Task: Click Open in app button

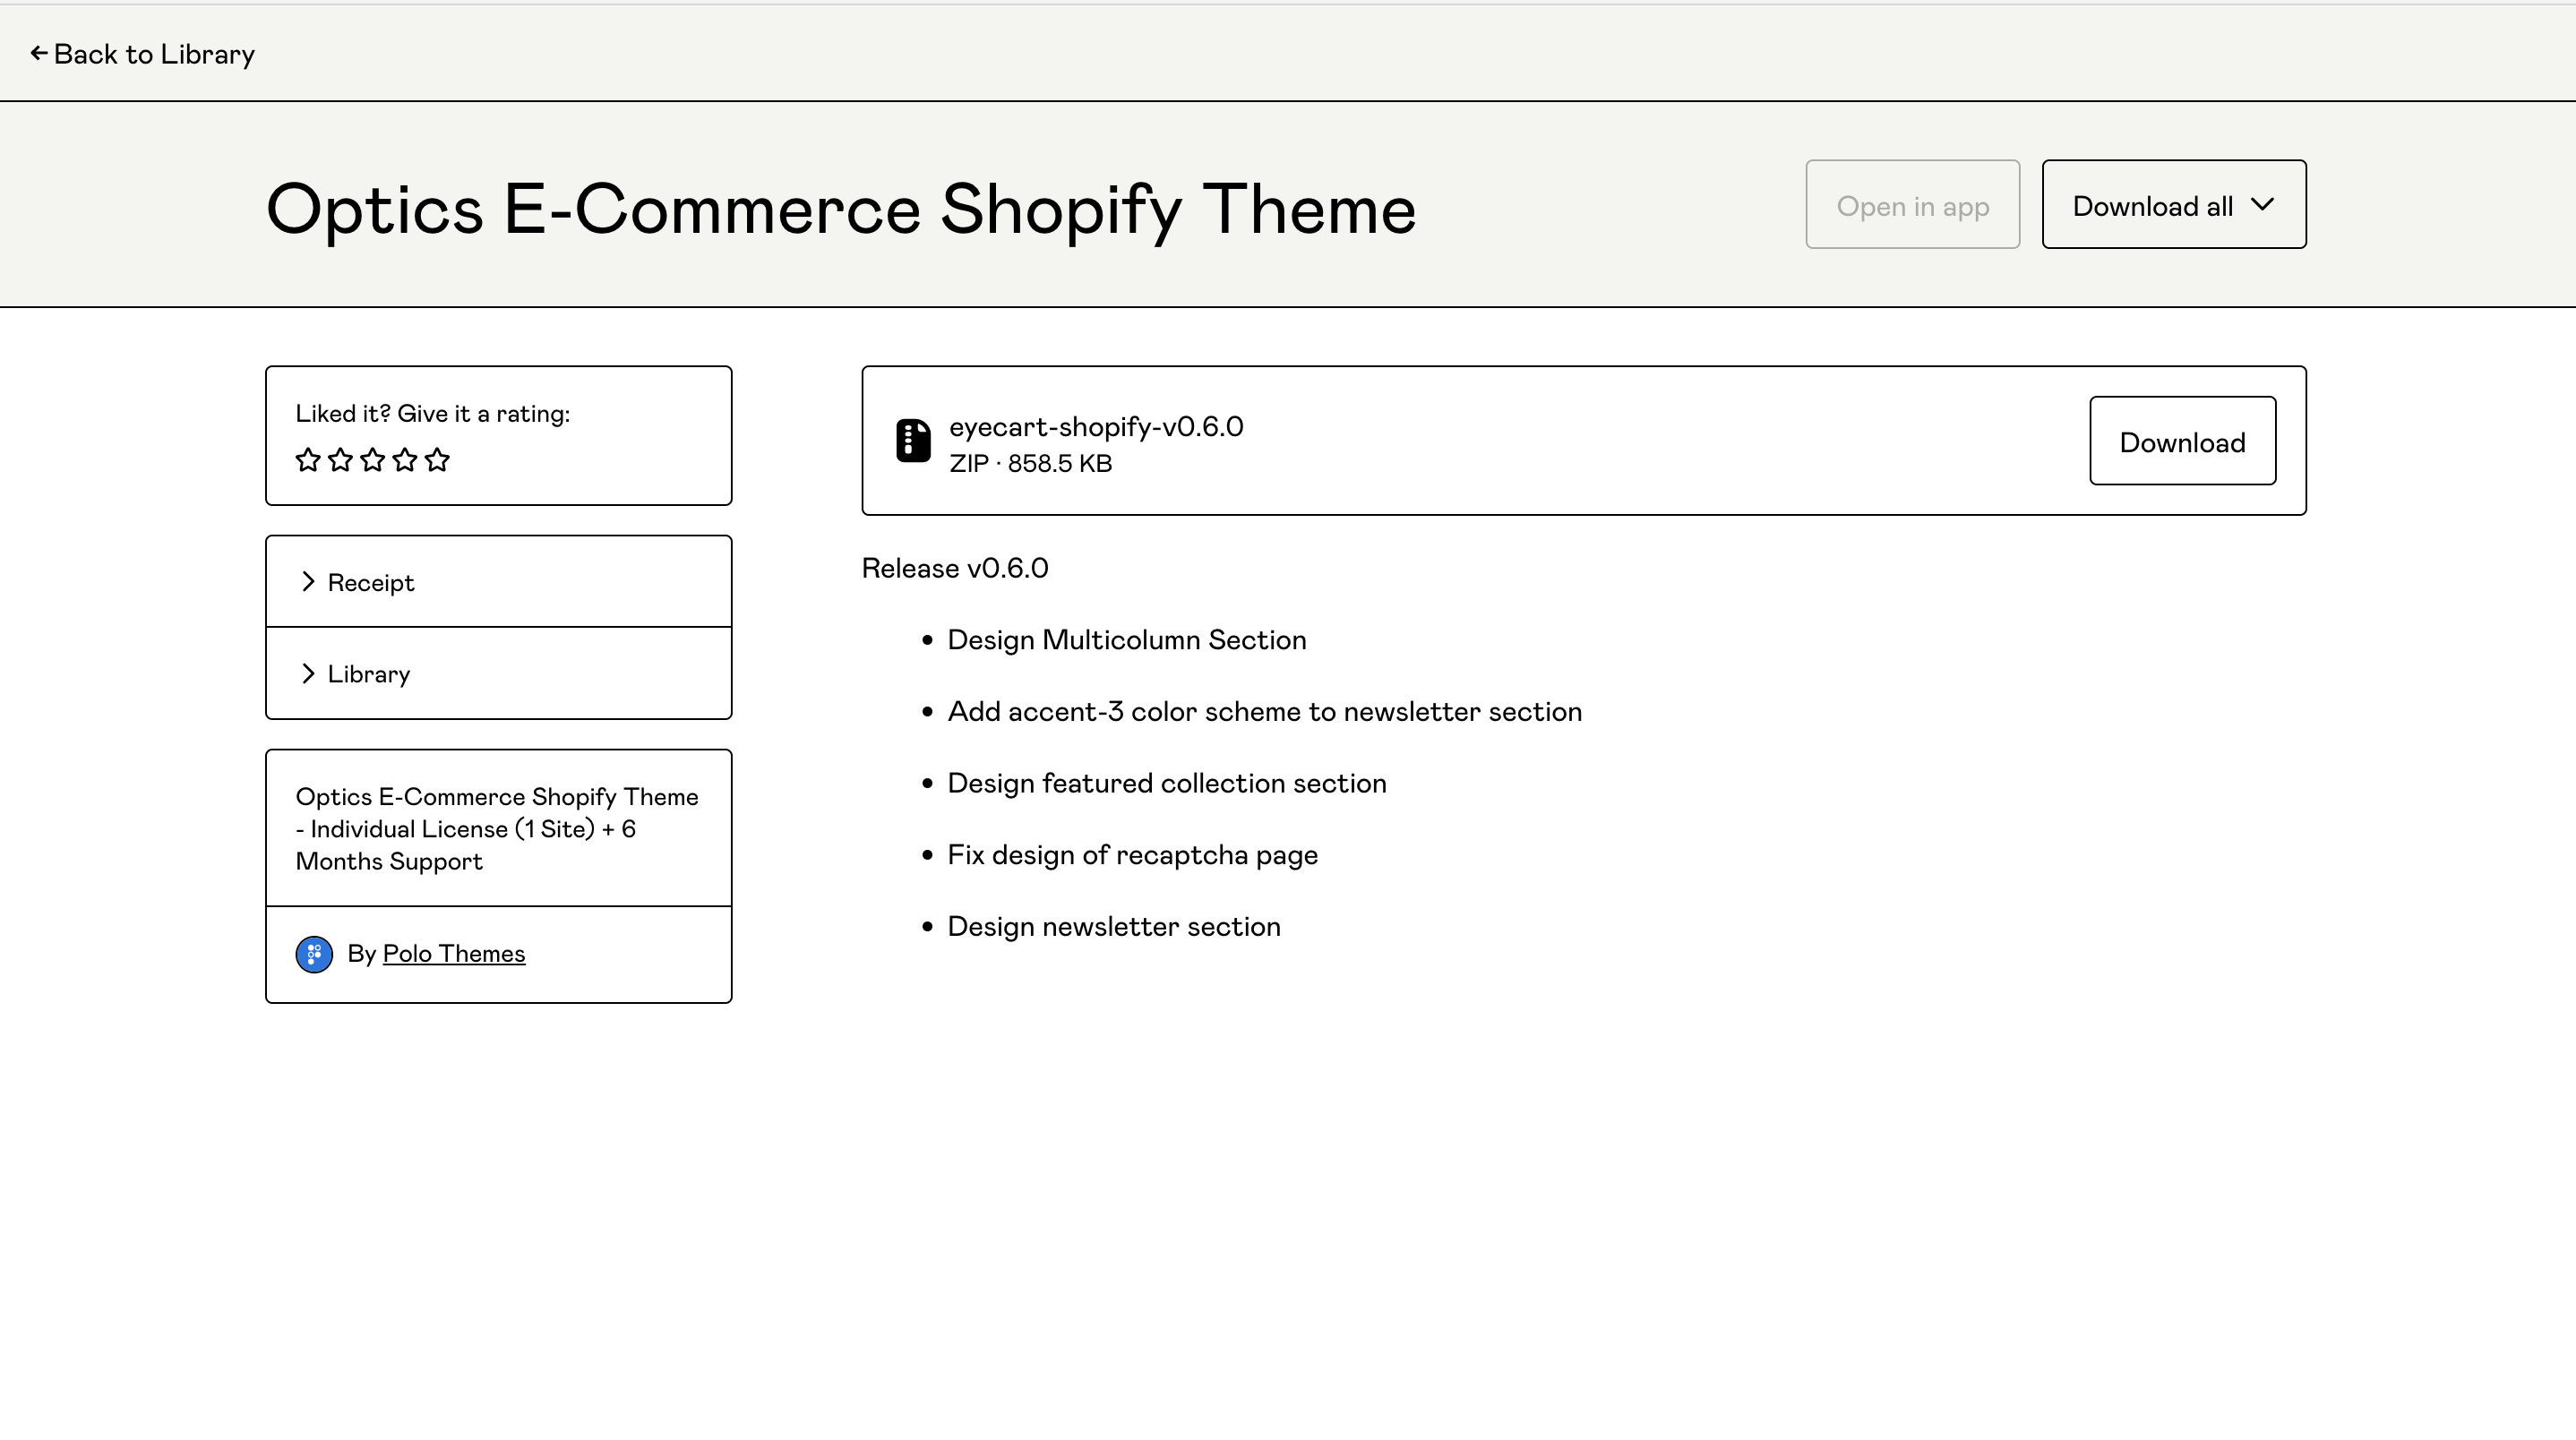Action: 1912,203
